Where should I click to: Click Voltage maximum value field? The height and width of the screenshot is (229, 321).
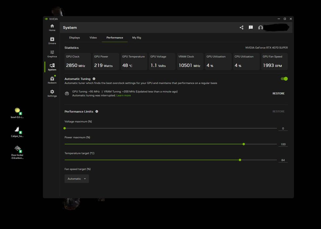pos(283,129)
